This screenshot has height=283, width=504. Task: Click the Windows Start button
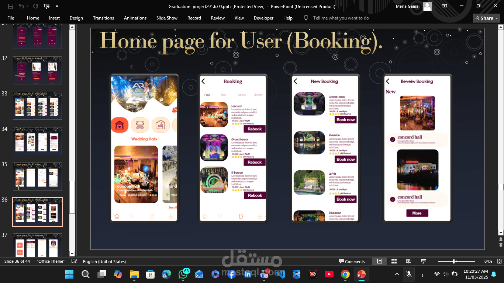(x=69, y=274)
